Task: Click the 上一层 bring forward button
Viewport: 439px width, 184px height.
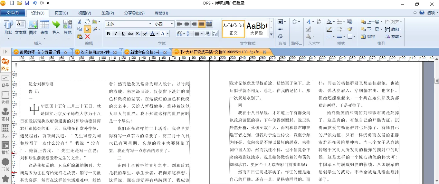Action: tap(370, 22)
